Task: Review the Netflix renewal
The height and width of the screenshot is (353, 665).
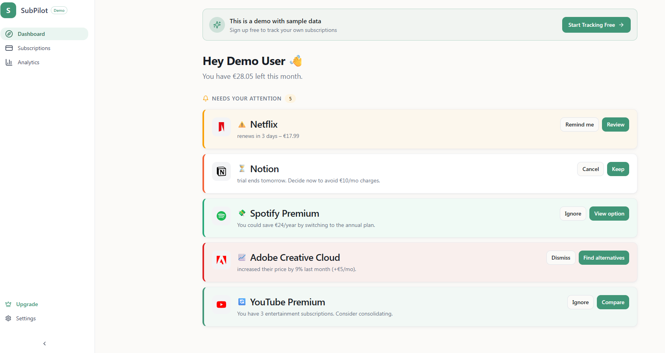Action: click(615, 124)
